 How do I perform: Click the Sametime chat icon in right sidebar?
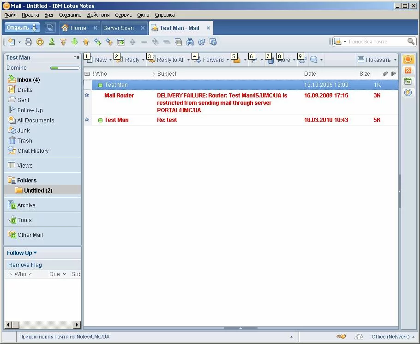click(408, 60)
